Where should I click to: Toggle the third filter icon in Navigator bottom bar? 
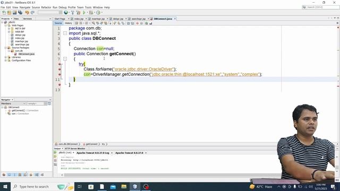point(15,175)
